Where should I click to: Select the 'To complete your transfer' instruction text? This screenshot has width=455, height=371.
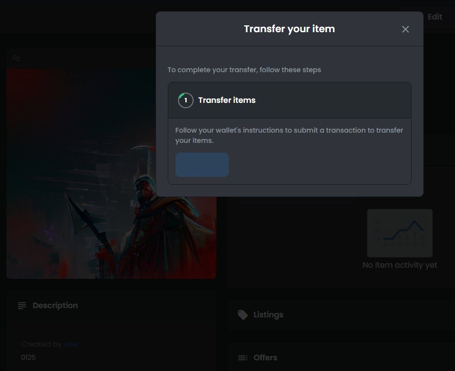[244, 70]
